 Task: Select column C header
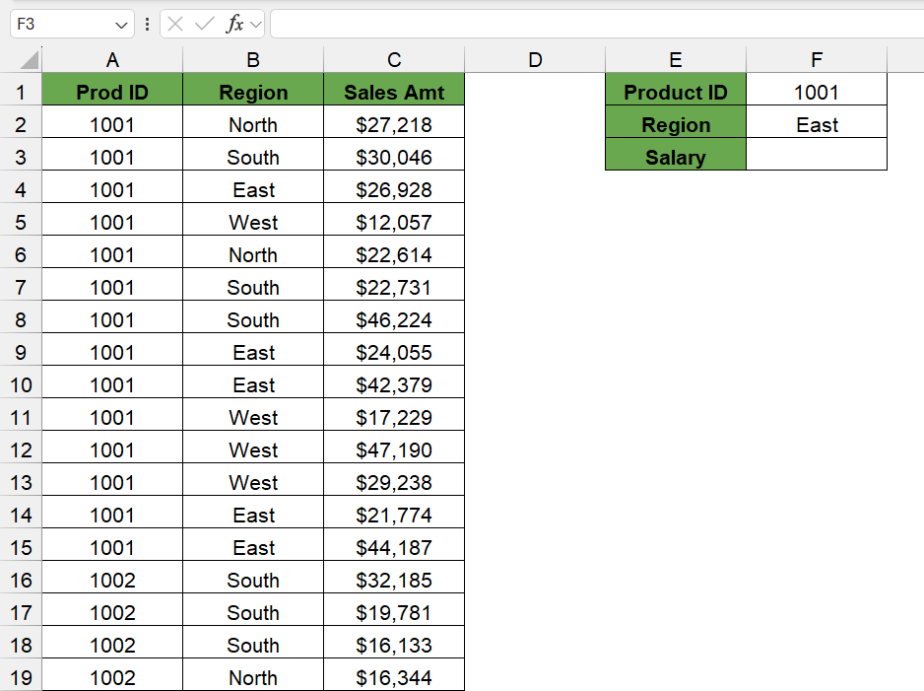[x=394, y=60]
